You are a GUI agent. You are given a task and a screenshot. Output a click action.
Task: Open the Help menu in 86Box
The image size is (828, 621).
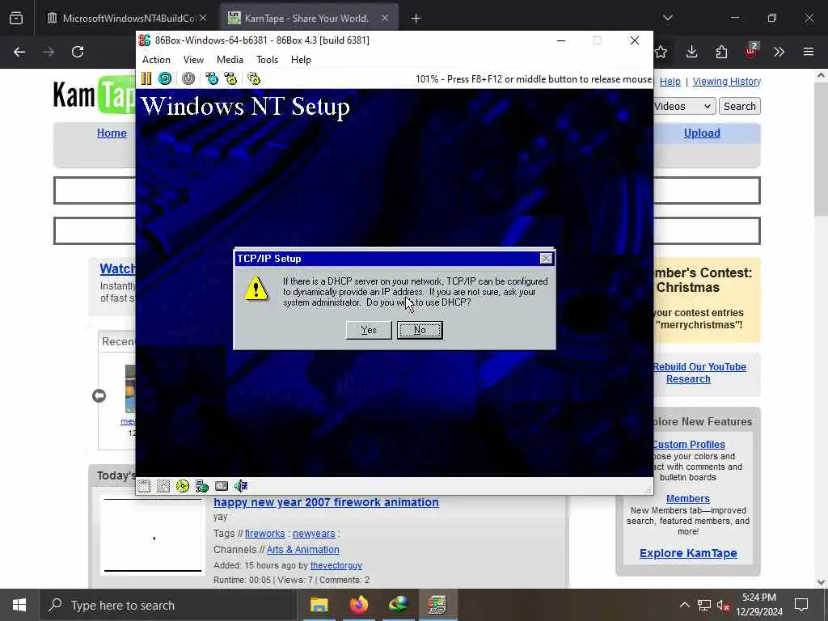[301, 60]
